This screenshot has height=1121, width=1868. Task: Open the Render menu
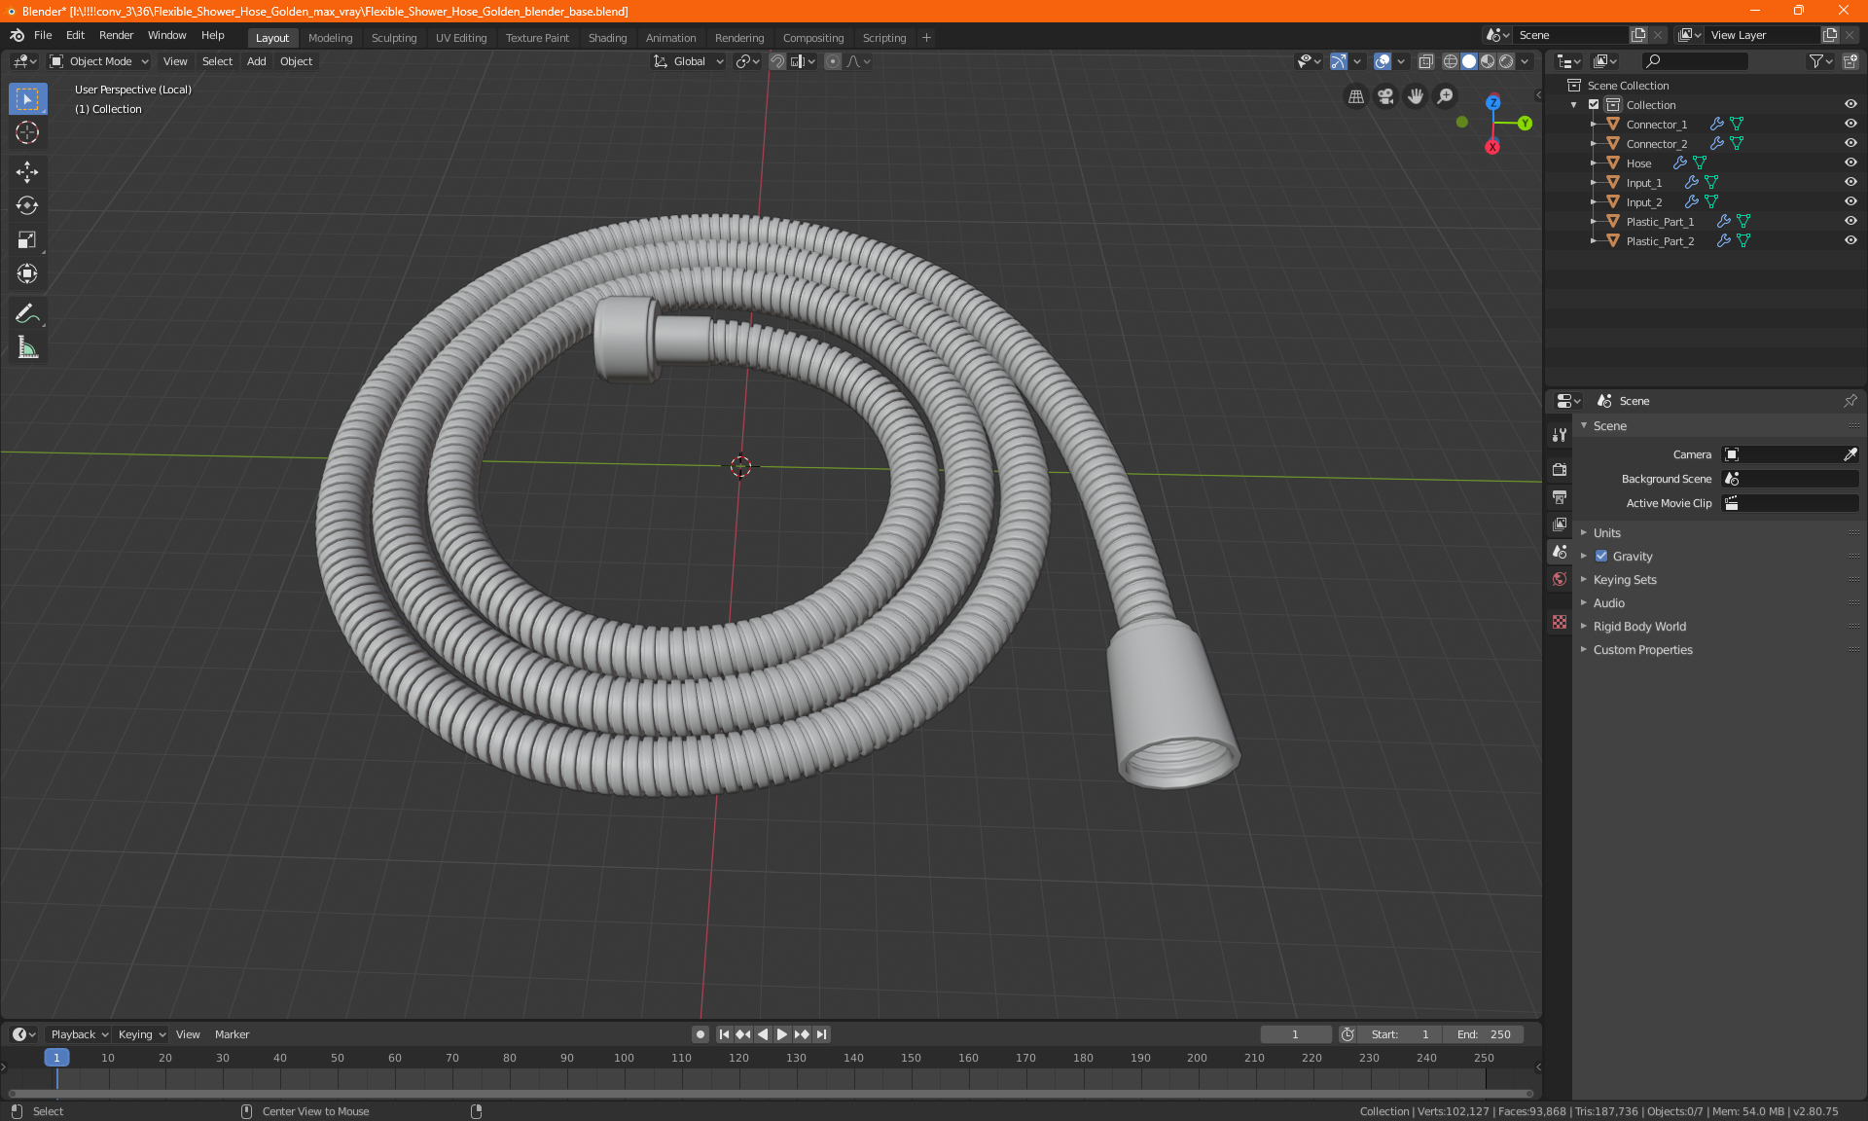(116, 35)
